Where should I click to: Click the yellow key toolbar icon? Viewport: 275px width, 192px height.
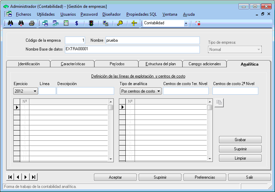(x=120, y=23)
